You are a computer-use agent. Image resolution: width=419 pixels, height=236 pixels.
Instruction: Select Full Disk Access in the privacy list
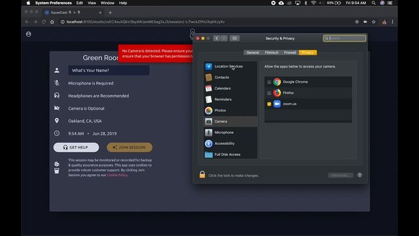(x=230, y=155)
